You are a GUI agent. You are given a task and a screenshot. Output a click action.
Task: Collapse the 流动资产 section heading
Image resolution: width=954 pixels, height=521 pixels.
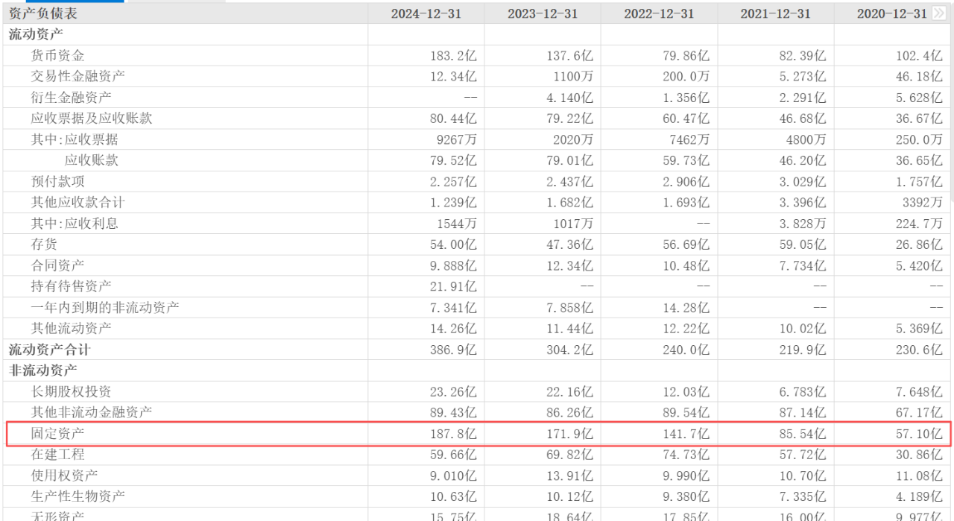pos(36,34)
